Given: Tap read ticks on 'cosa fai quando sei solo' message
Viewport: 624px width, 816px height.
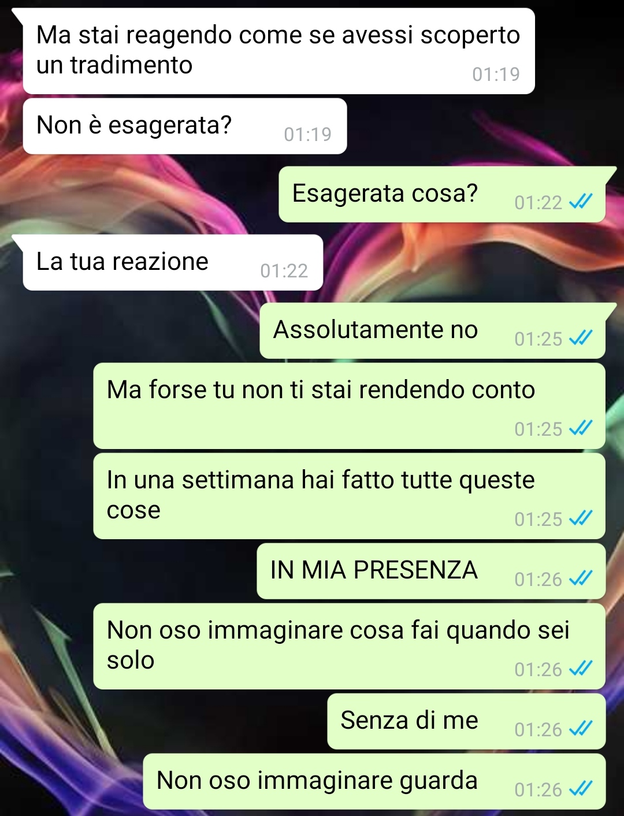Looking at the screenshot, I should [581, 669].
